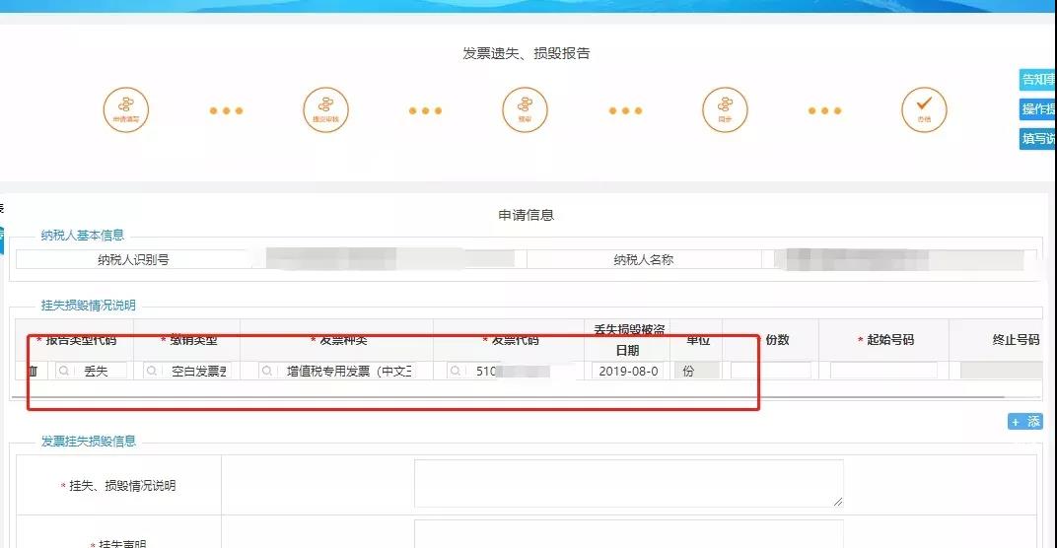Image resolution: width=1057 pixels, height=548 pixels.
Task: Click the 纳税人识别号 label cell
Action: click(x=133, y=259)
